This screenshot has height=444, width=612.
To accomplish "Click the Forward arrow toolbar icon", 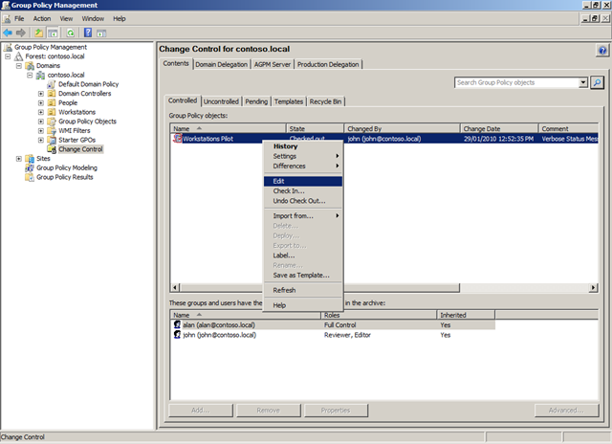I will 22,32.
